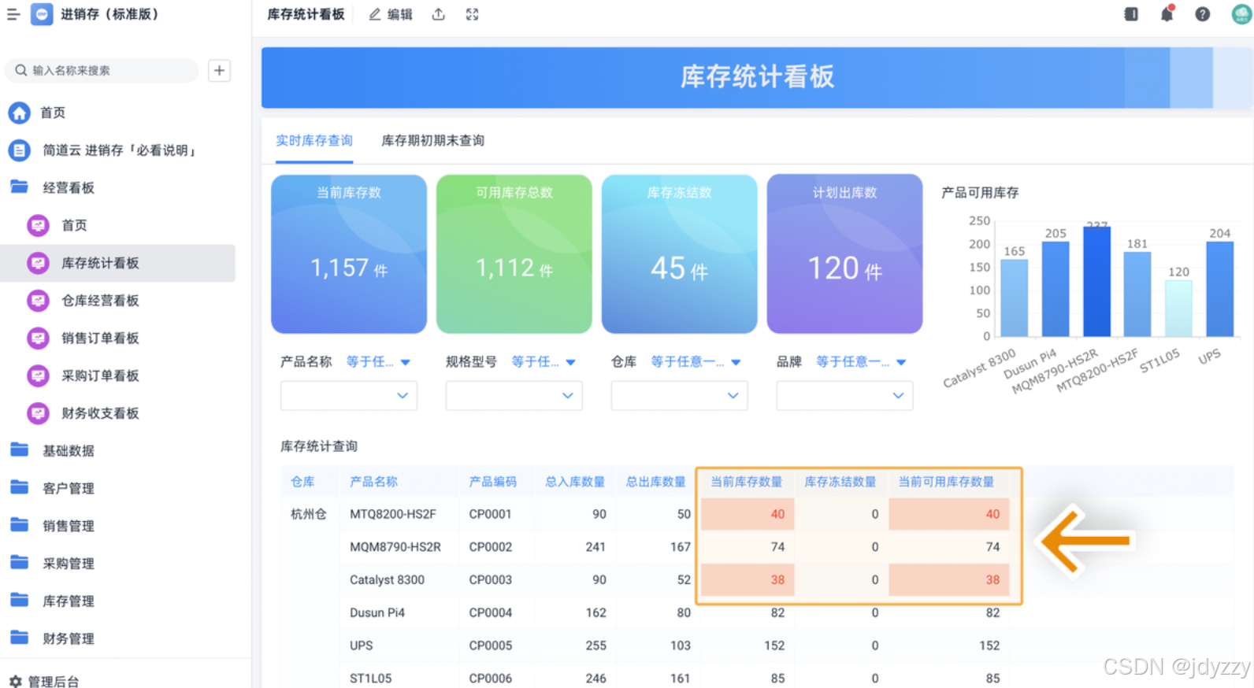The image size is (1254, 688).
Task: Switch to 库存期初期末查询 tab
Action: tap(433, 141)
